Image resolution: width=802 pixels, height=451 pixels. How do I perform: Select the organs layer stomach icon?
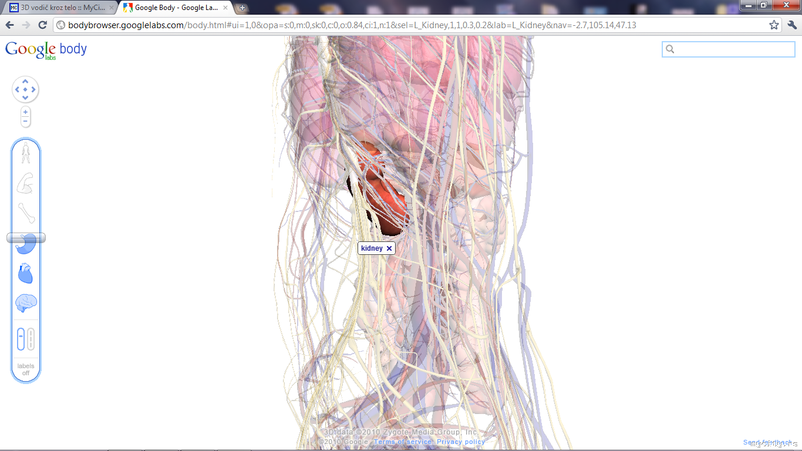click(26, 243)
